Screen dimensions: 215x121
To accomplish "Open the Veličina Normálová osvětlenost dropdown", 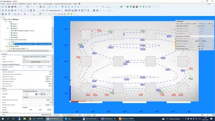I will pos(36,91).
